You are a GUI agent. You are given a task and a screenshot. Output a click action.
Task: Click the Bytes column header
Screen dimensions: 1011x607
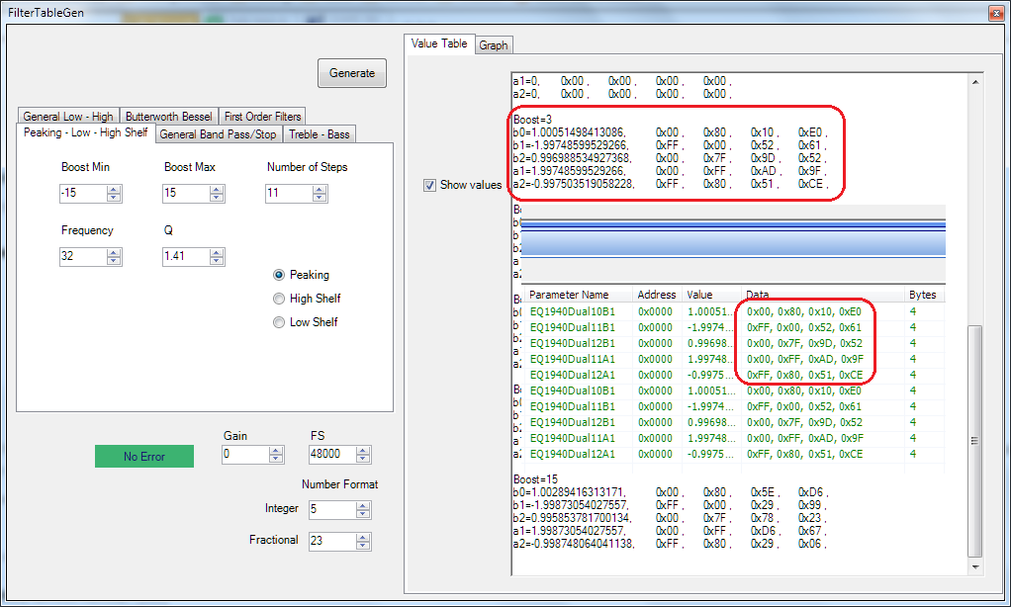[x=923, y=295]
